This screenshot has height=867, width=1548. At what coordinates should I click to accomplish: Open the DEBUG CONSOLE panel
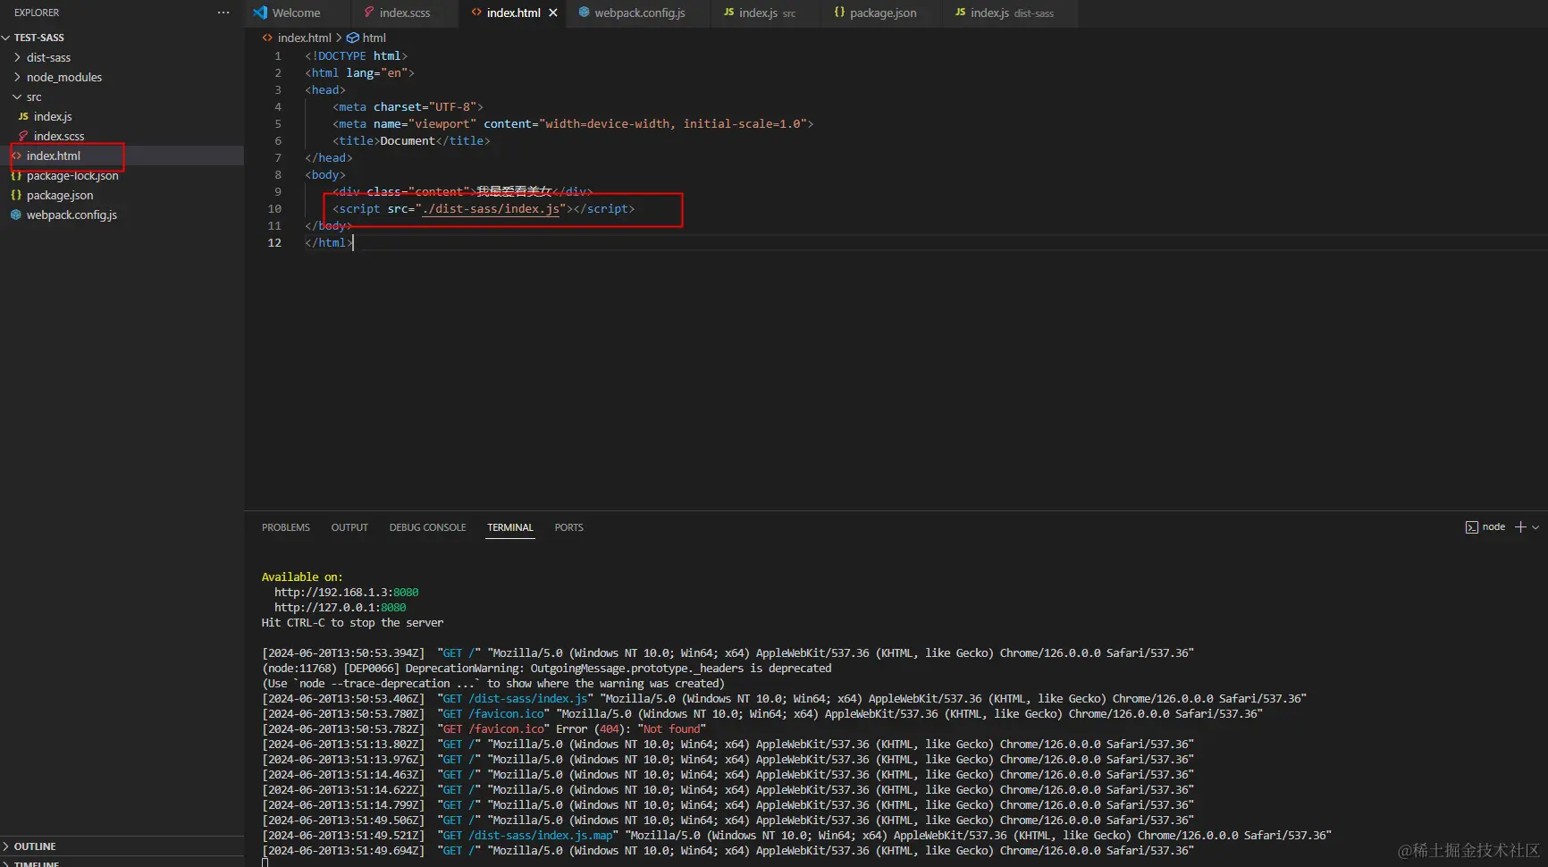click(428, 527)
